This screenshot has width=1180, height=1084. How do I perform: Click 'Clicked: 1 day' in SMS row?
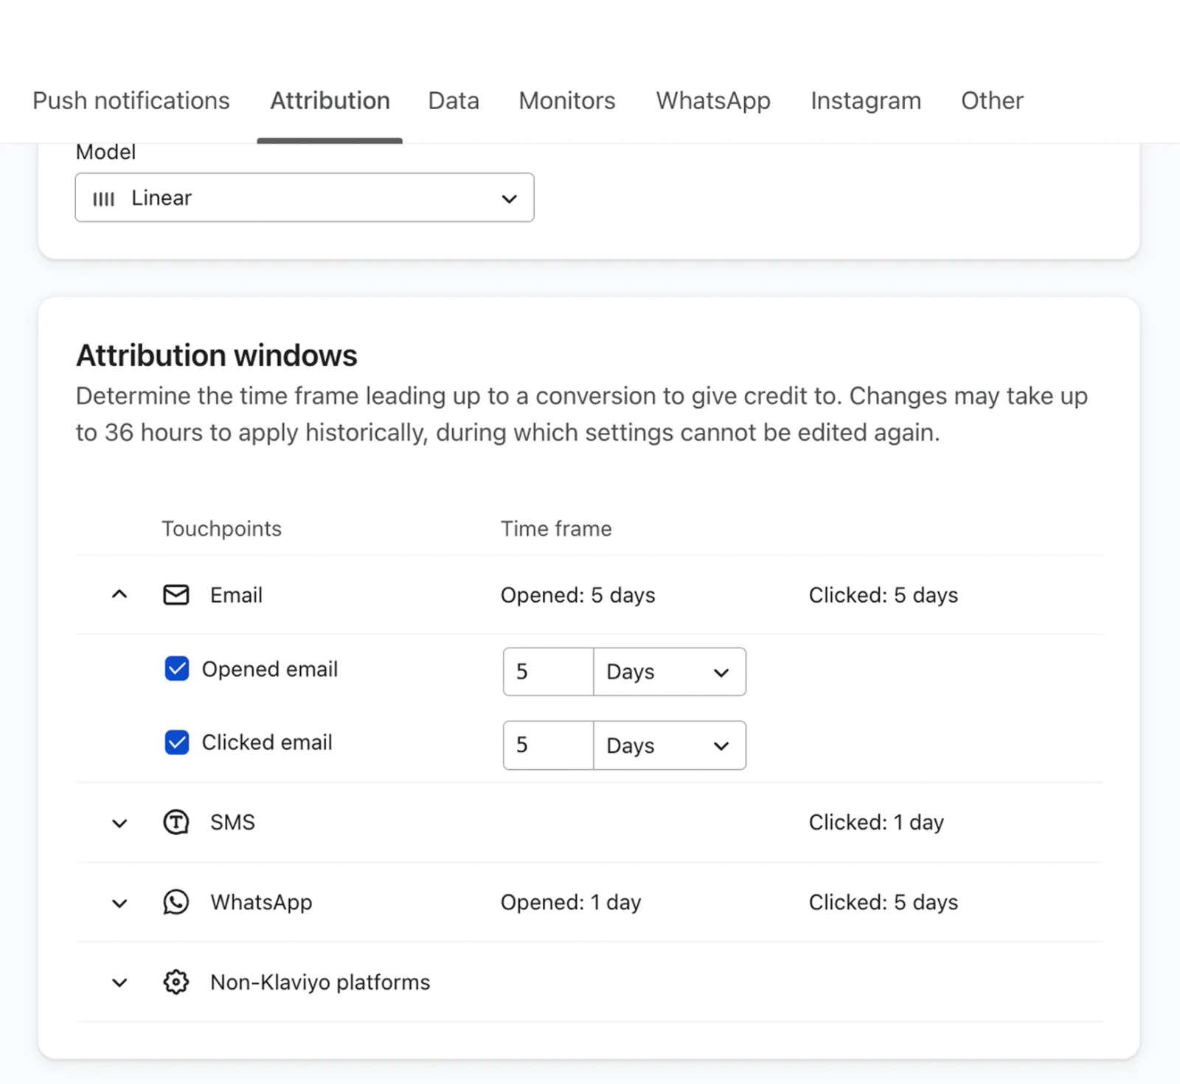click(x=876, y=822)
